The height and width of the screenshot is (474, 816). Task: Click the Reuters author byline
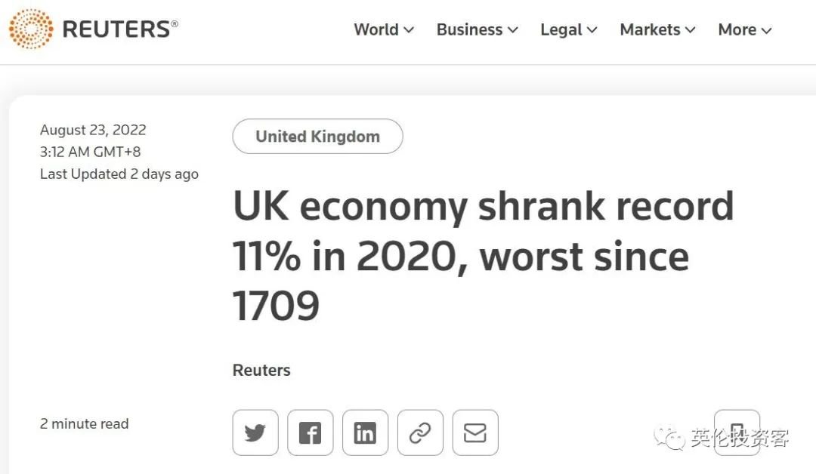point(261,370)
